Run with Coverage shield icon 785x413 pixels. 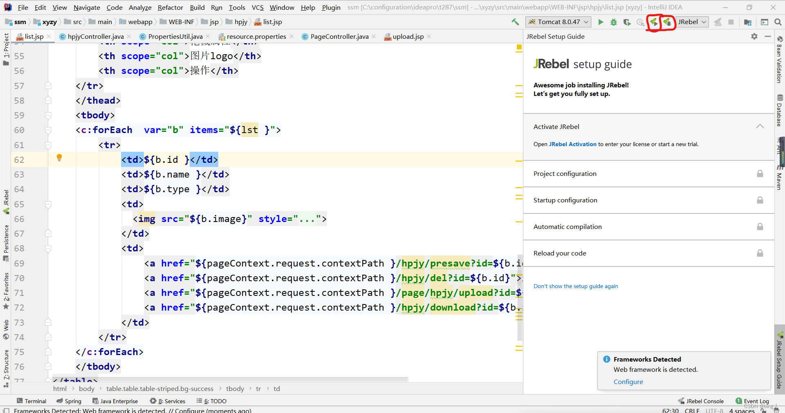[x=627, y=22]
